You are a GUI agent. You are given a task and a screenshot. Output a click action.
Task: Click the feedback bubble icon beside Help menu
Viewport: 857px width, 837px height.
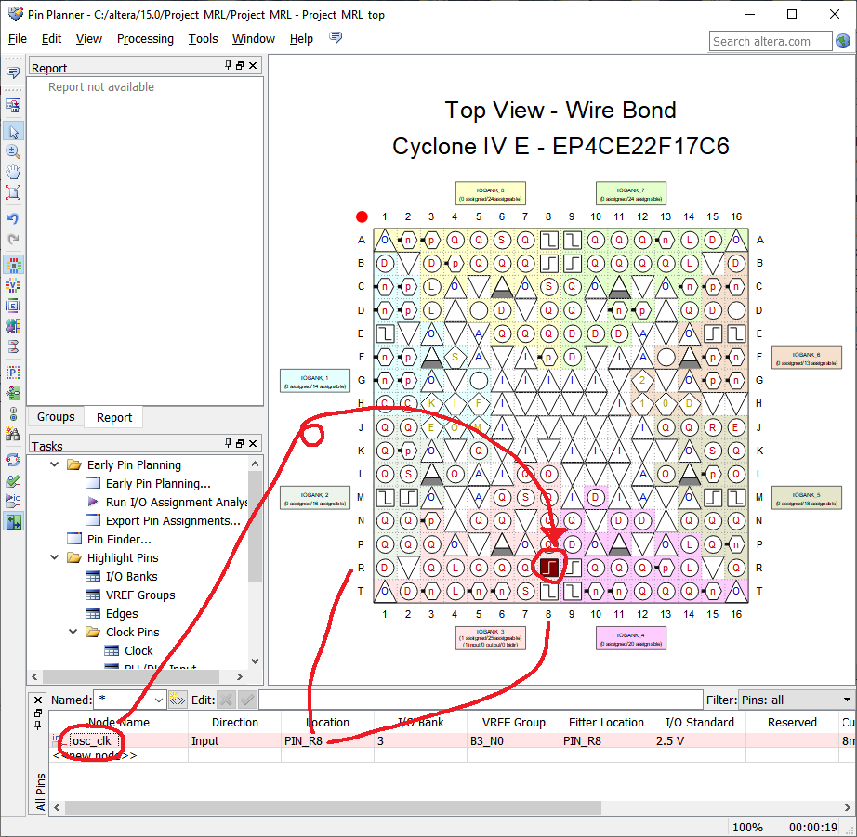(336, 38)
